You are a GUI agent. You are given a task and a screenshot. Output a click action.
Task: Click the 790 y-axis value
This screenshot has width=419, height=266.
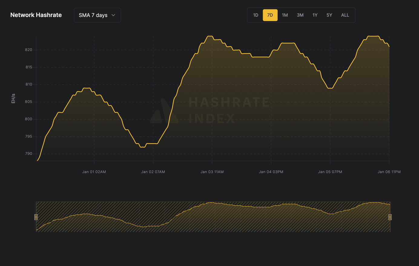(x=28, y=154)
